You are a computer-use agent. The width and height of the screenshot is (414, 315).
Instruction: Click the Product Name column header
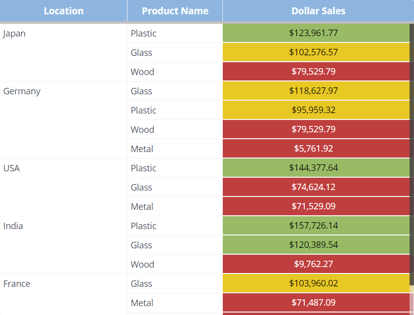(x=175, y=11)
